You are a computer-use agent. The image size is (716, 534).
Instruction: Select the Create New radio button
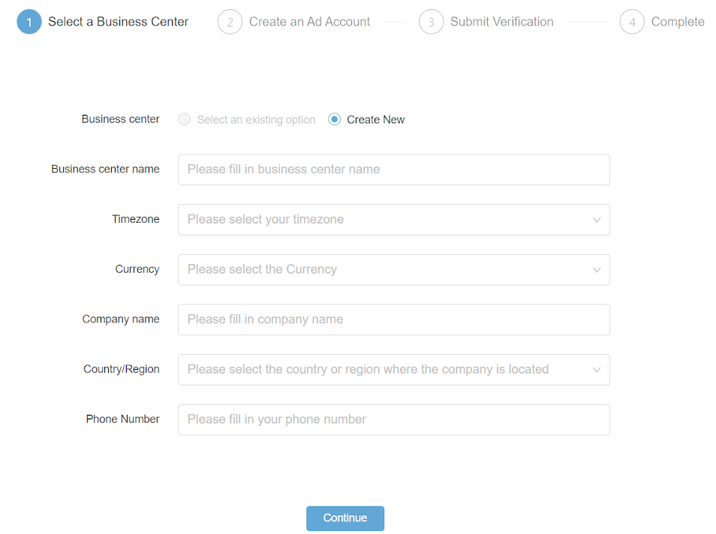click(334, 119)
